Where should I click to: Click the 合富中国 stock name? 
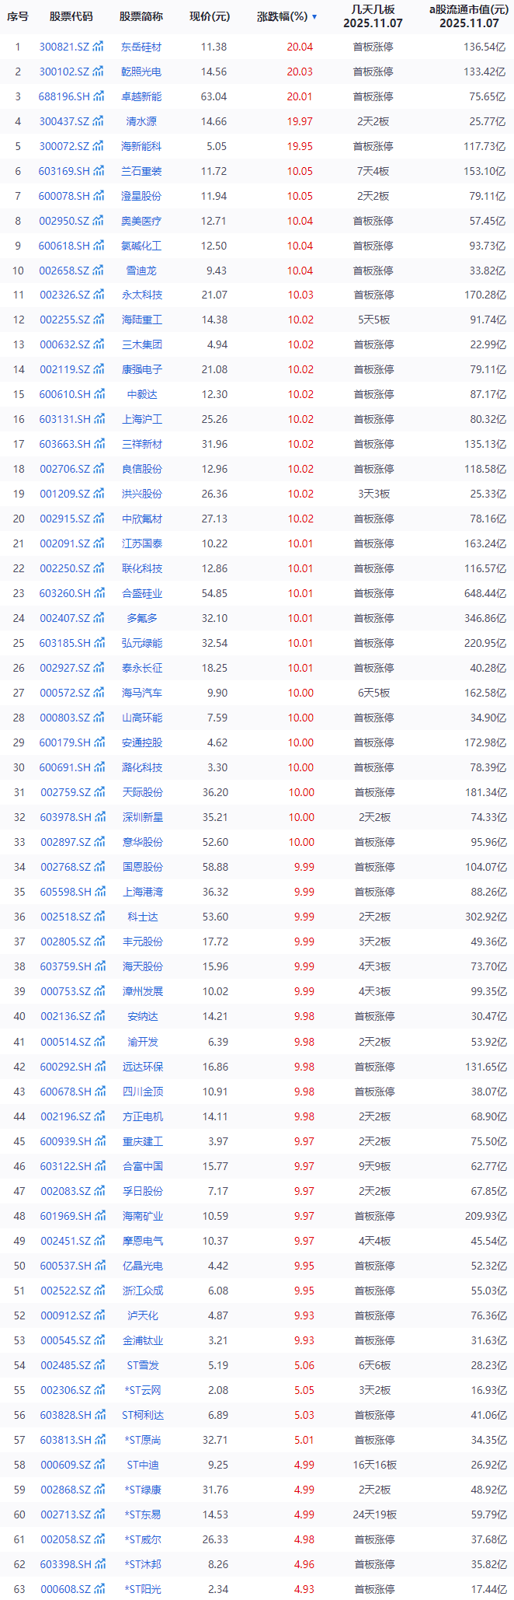click(x=142, y=1166)
